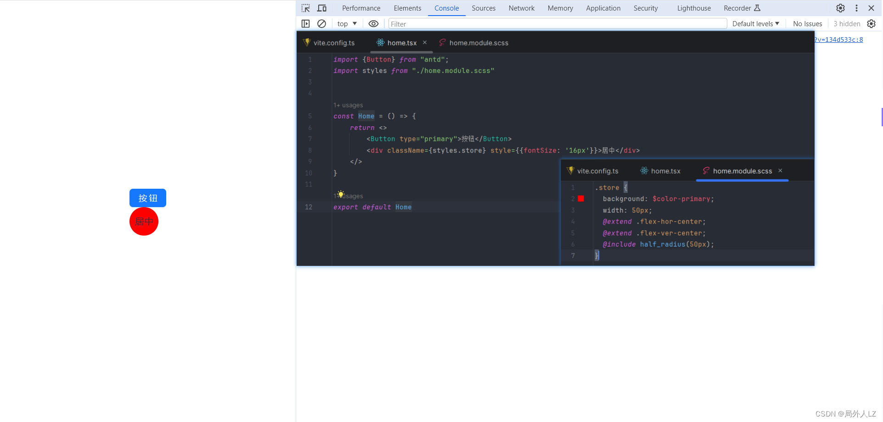Click the '.store' selector in scss
This screenshot has height=422, width=883.
click(x=607, y=187)
